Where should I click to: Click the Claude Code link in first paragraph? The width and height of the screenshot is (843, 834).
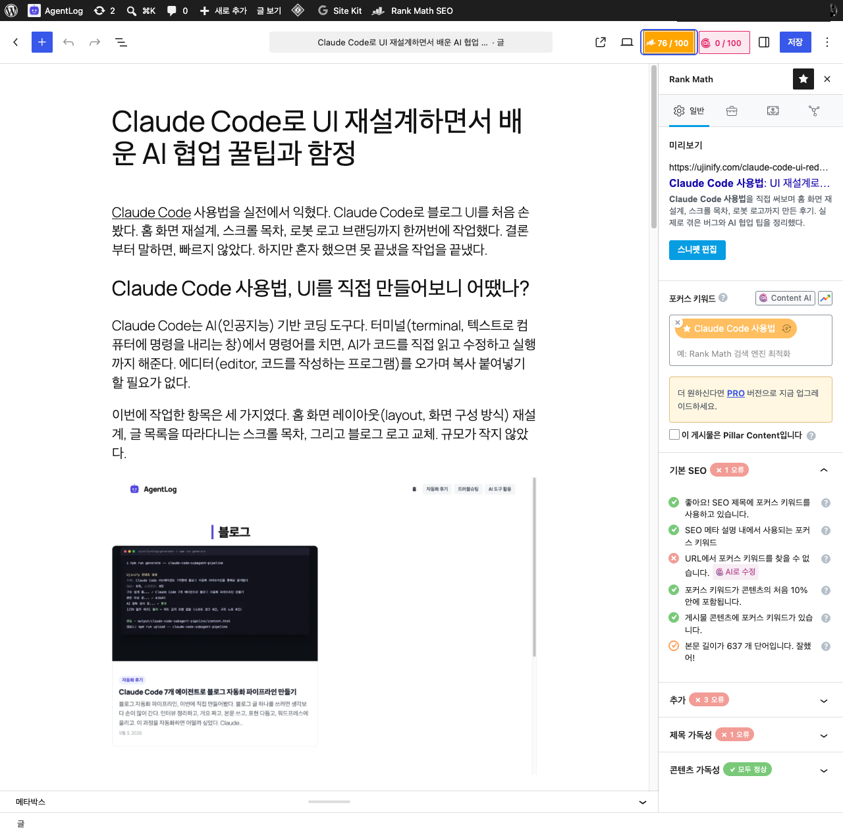151,213
